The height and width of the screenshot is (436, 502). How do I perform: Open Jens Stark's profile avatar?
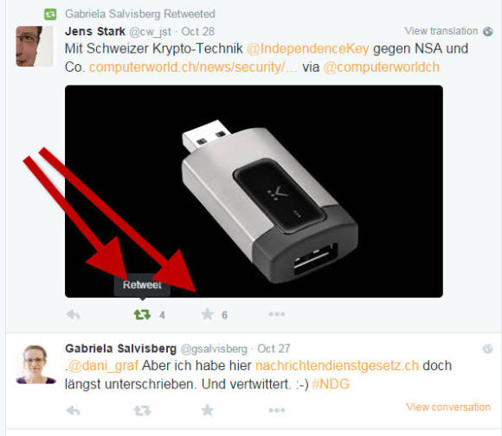pos(34,46)
